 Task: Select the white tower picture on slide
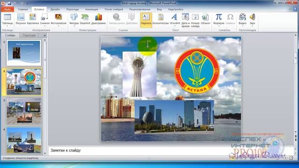pos(139,74)
